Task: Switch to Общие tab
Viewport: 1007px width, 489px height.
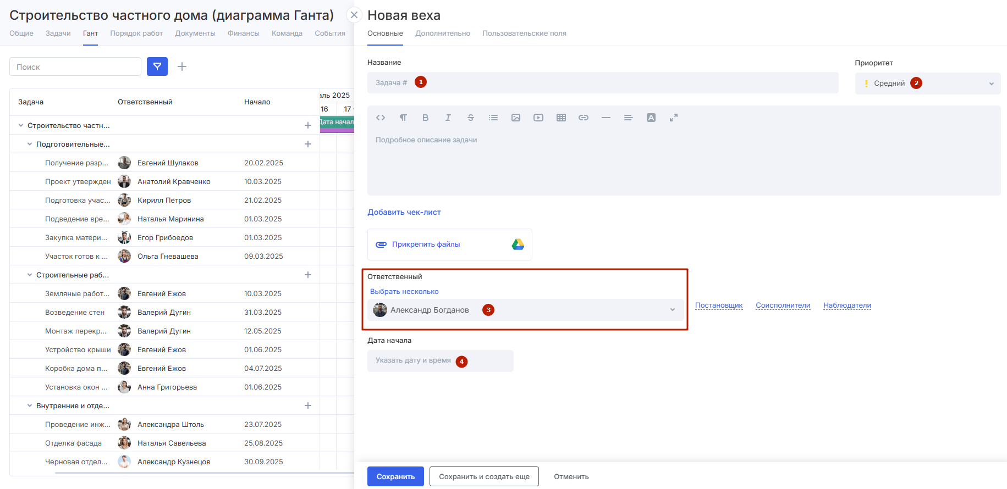Action: 21,34
